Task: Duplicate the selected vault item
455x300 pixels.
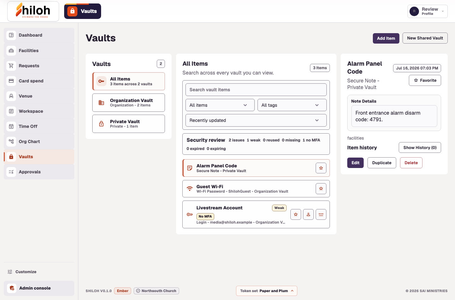Action: [382, 163]
